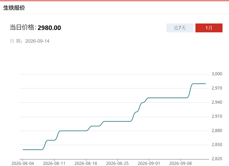
Task: Click the 2026-09-01 x-axis label
Action: pos(149,163)
